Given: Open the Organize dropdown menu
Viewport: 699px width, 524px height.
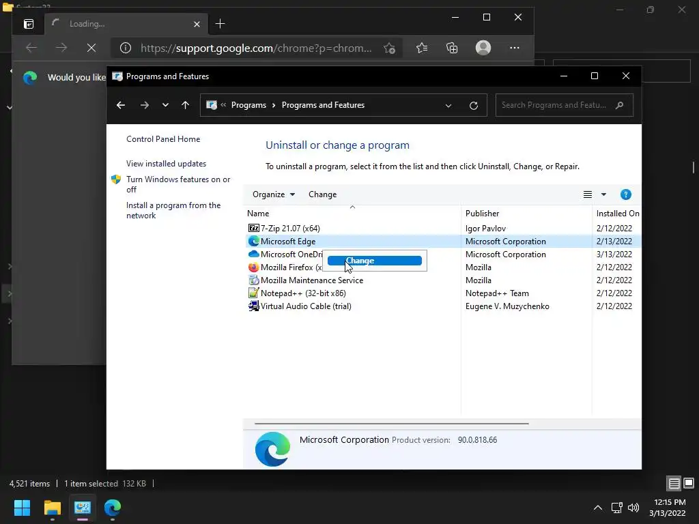Looking at the screenshot, I should pos(274,194).
